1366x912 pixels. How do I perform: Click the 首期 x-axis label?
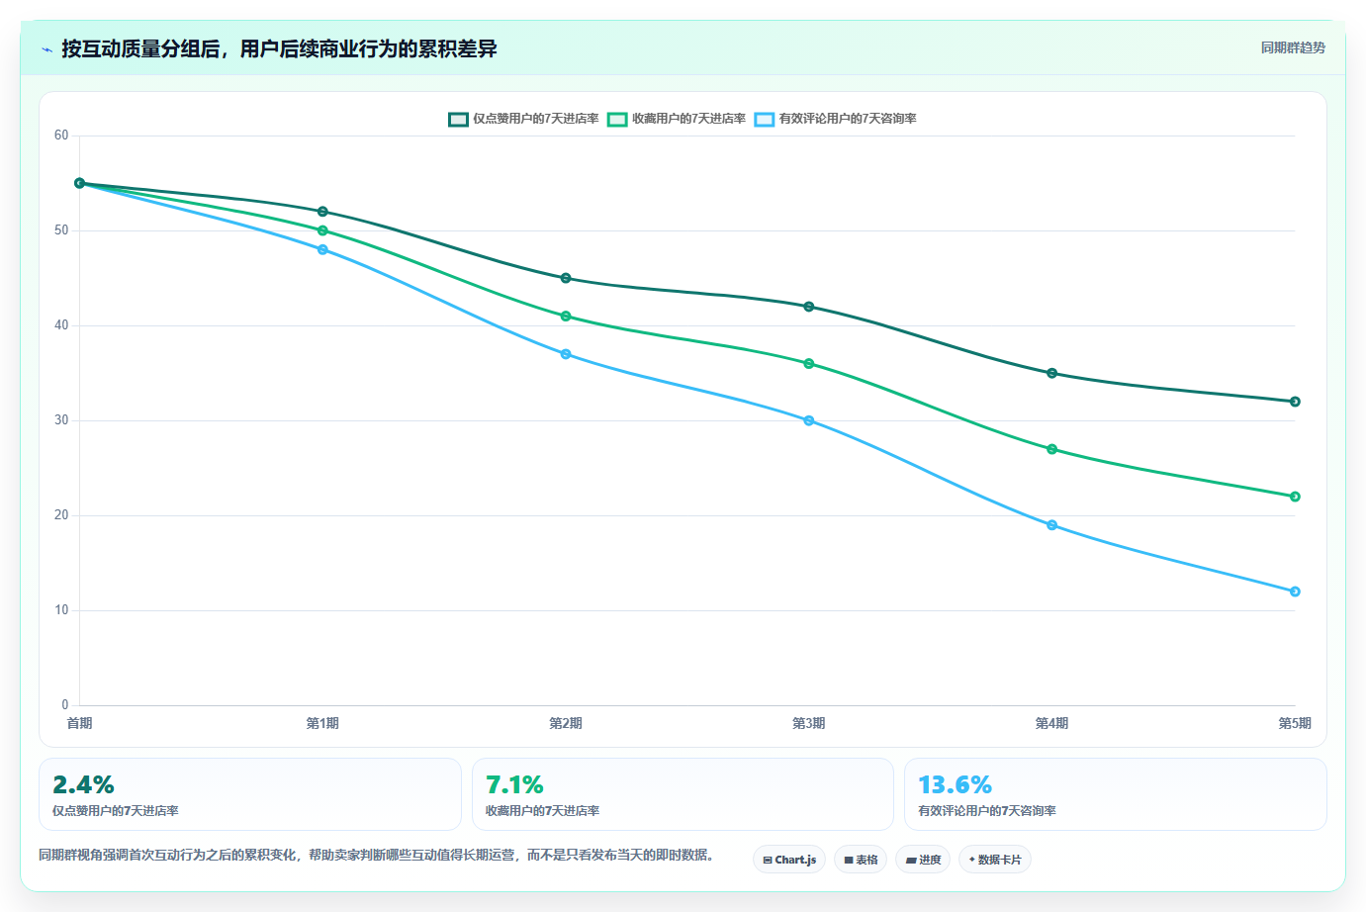[x=80, y=723]
